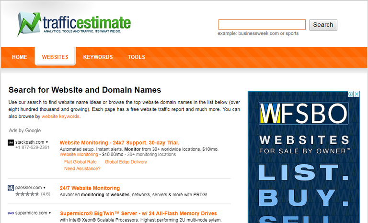Click the ad info icon on WFSBO banner
This screenshot has height=223, width=368.
(x=350, y=94)
